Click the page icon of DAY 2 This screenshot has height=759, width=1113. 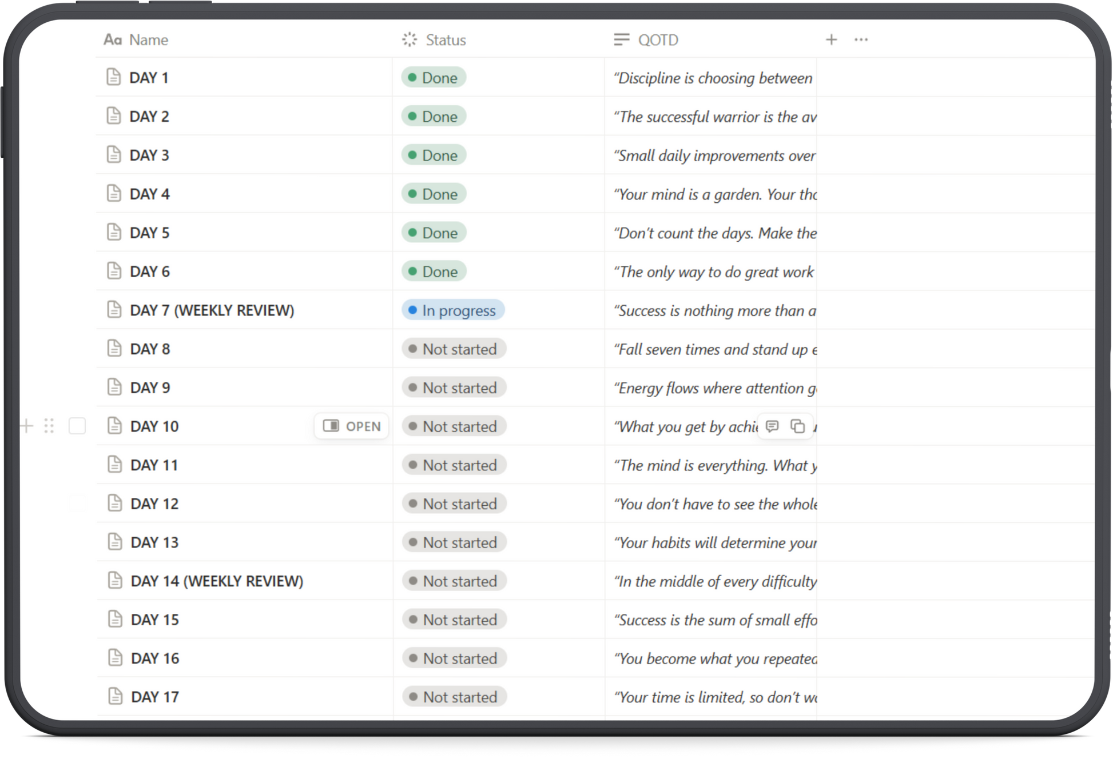tap(114, 115)
